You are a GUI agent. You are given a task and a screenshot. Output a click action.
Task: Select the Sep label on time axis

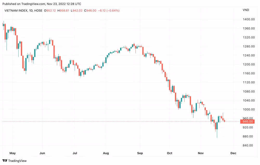click(x=140, y=153)
